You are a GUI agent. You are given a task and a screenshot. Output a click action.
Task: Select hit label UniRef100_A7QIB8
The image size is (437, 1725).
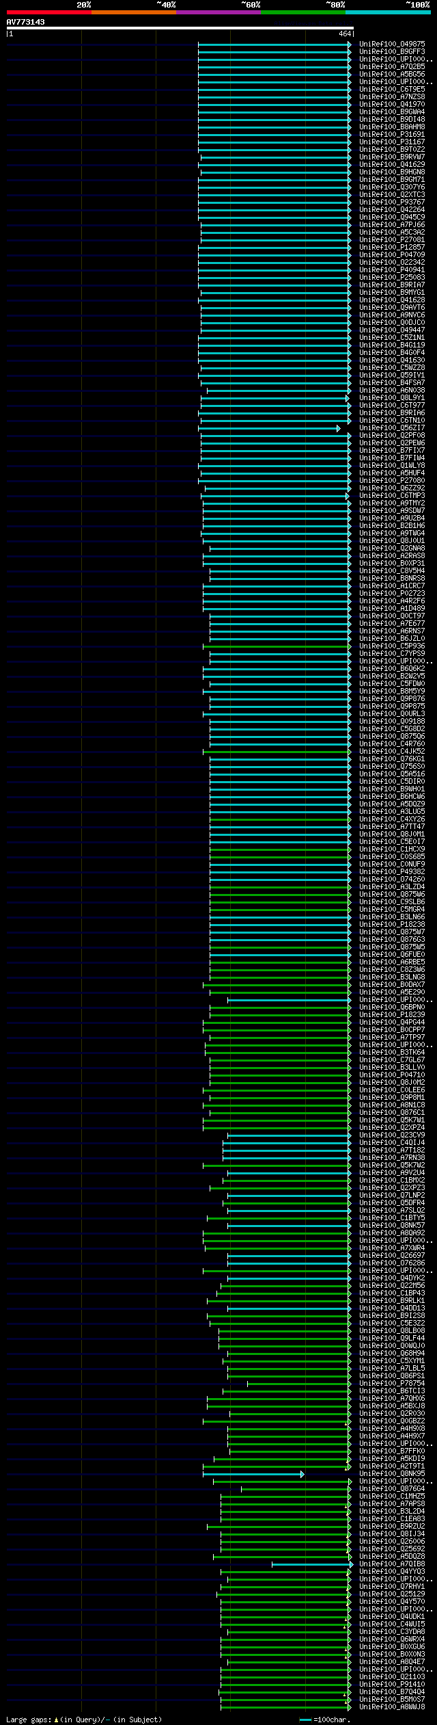coord(392,1564)
